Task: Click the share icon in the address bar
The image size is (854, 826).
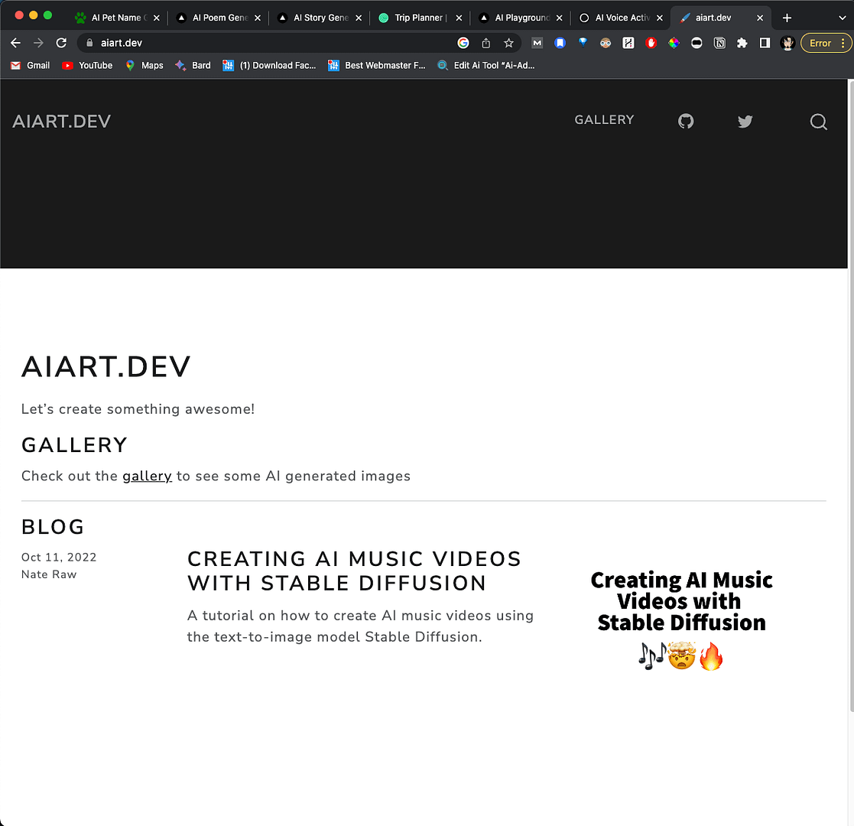Action: coord(486,43)
